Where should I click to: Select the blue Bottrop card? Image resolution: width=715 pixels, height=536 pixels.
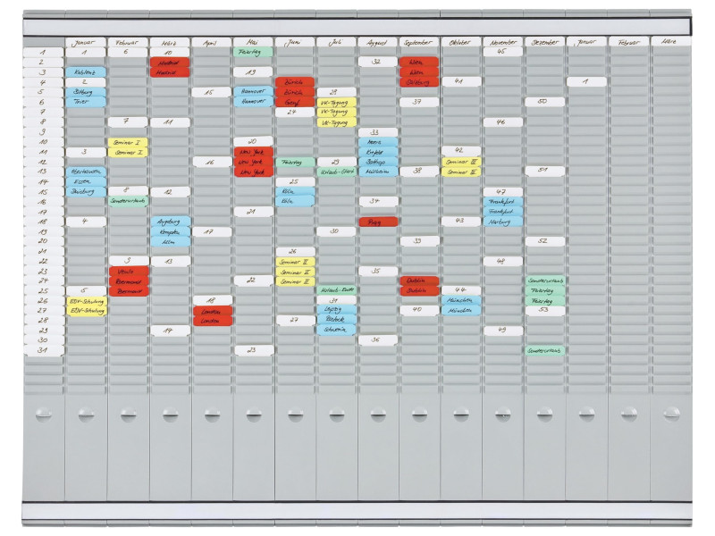pos(378,162)
